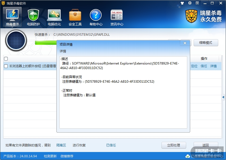
Task: Switch to 缩略模式 compact mode
Action: [x=206, y=43]
